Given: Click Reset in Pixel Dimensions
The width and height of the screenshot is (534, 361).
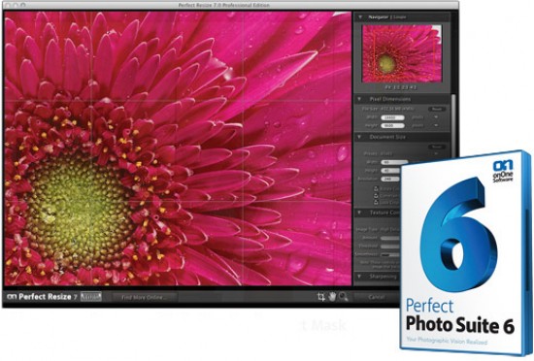Looking at the screenshot, I should tap(437, 109).
